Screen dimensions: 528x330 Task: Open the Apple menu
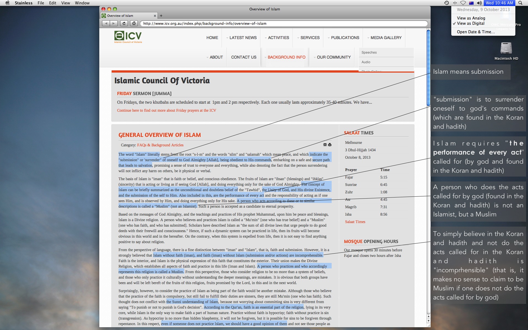[x=7, y=3]
